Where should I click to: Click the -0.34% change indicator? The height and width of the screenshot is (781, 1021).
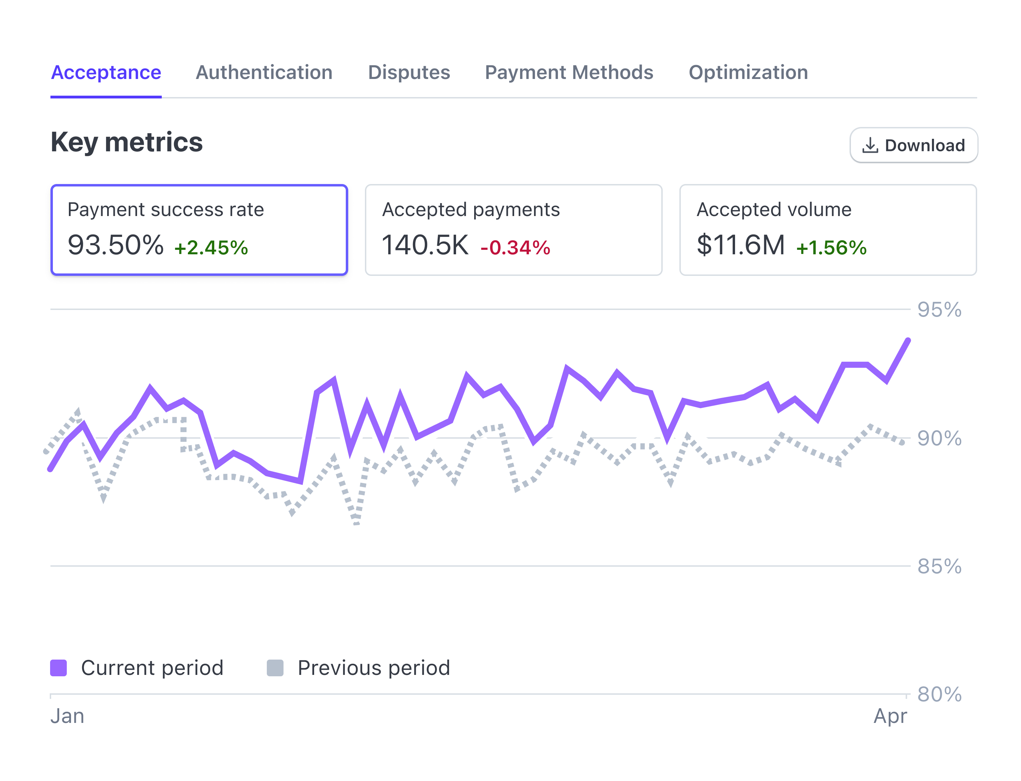pyautogui.click(x=515, y=248)
